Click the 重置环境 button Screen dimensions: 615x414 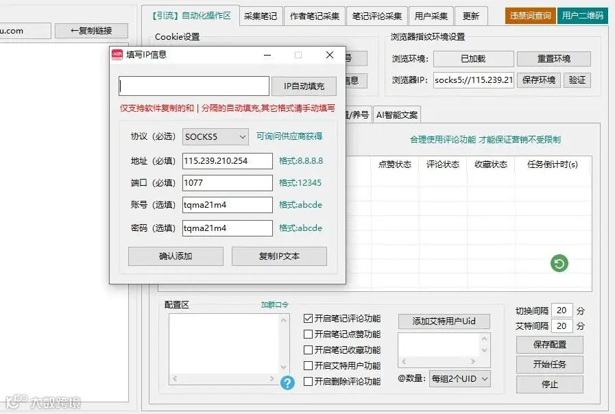tap(554, 59)
